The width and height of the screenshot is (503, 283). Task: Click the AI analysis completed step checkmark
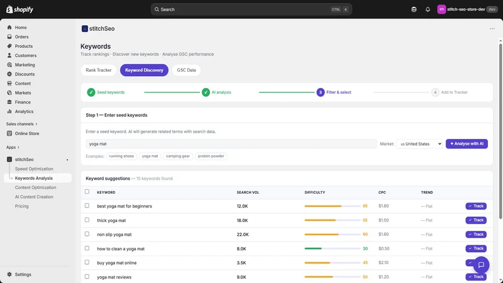[206, 92]
